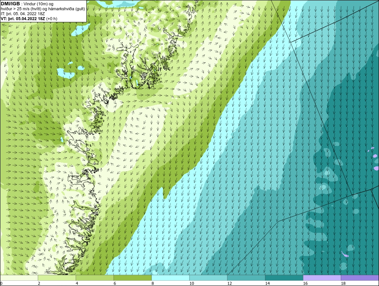Click the legend label 4
Screen dimensions: 379x286
coord(77,283)
